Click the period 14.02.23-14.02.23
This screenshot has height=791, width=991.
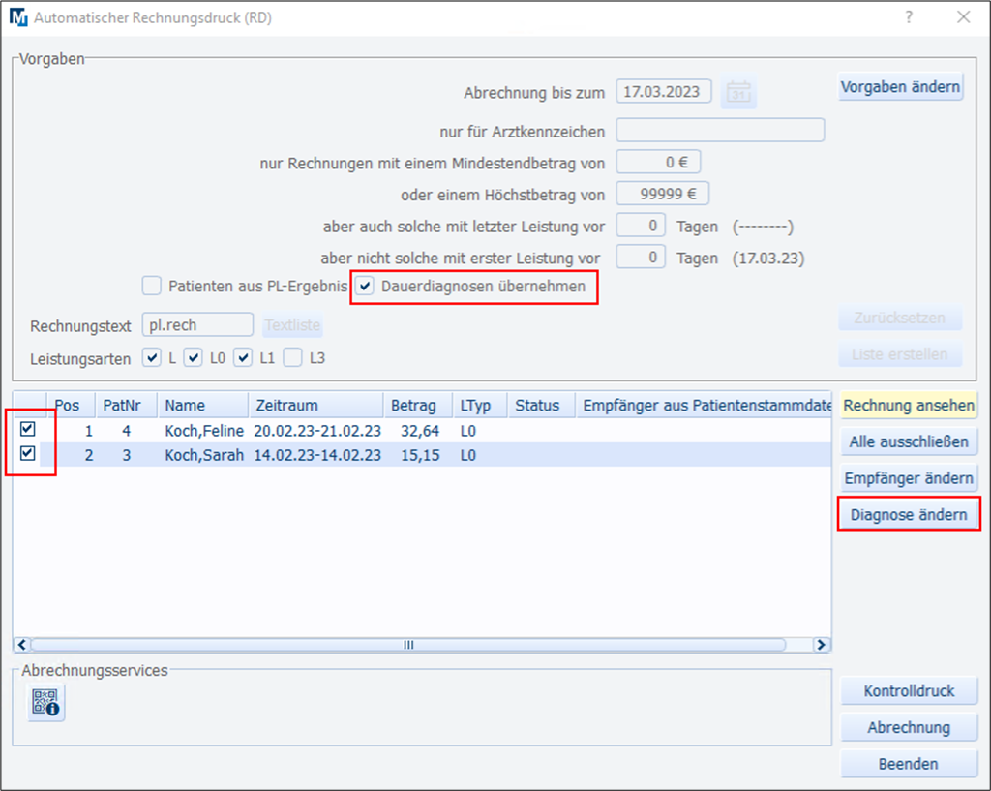(x=317, y=455)
